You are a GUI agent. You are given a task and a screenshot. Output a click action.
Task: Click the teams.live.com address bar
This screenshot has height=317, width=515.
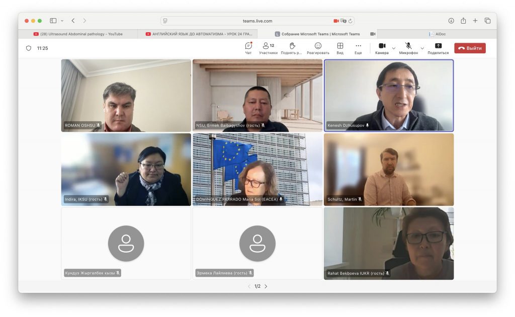click(x=257, y=21)
